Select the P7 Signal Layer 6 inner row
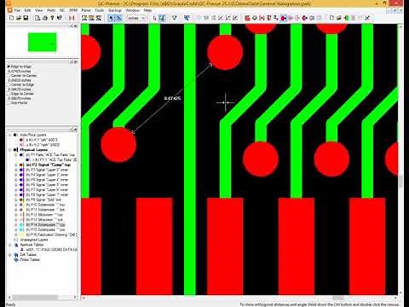Screen dimensions: 409x307 [x=47, y=190]
